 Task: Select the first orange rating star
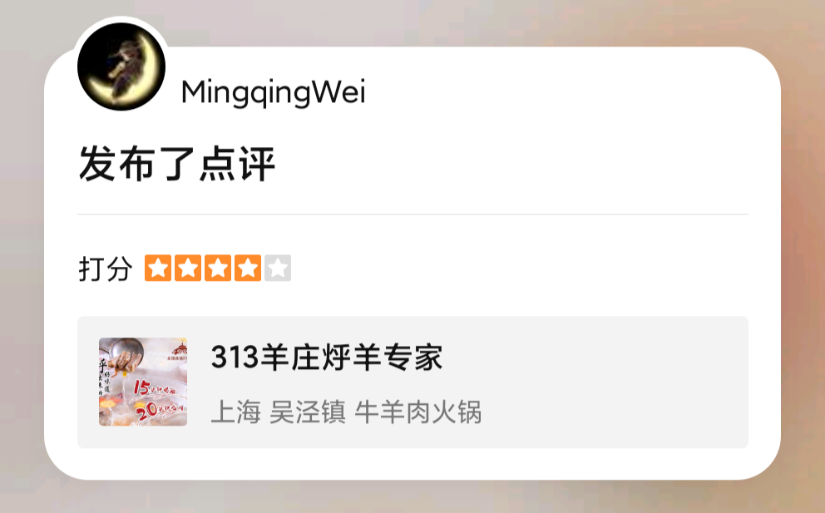tap(158, 268)
